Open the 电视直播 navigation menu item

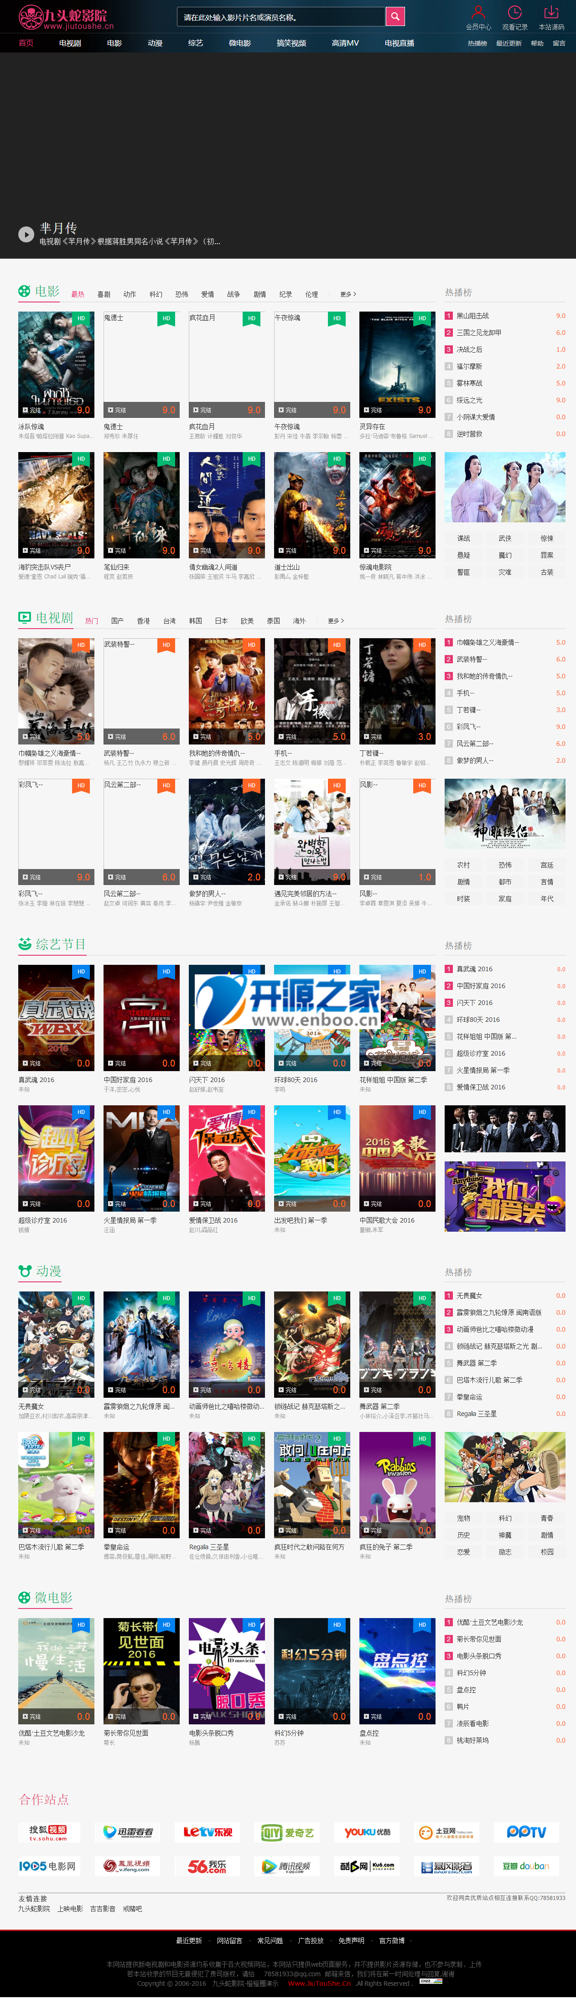click(x=400, y=44)
